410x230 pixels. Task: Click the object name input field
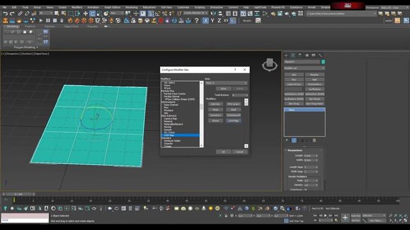[x=302, y=62]
